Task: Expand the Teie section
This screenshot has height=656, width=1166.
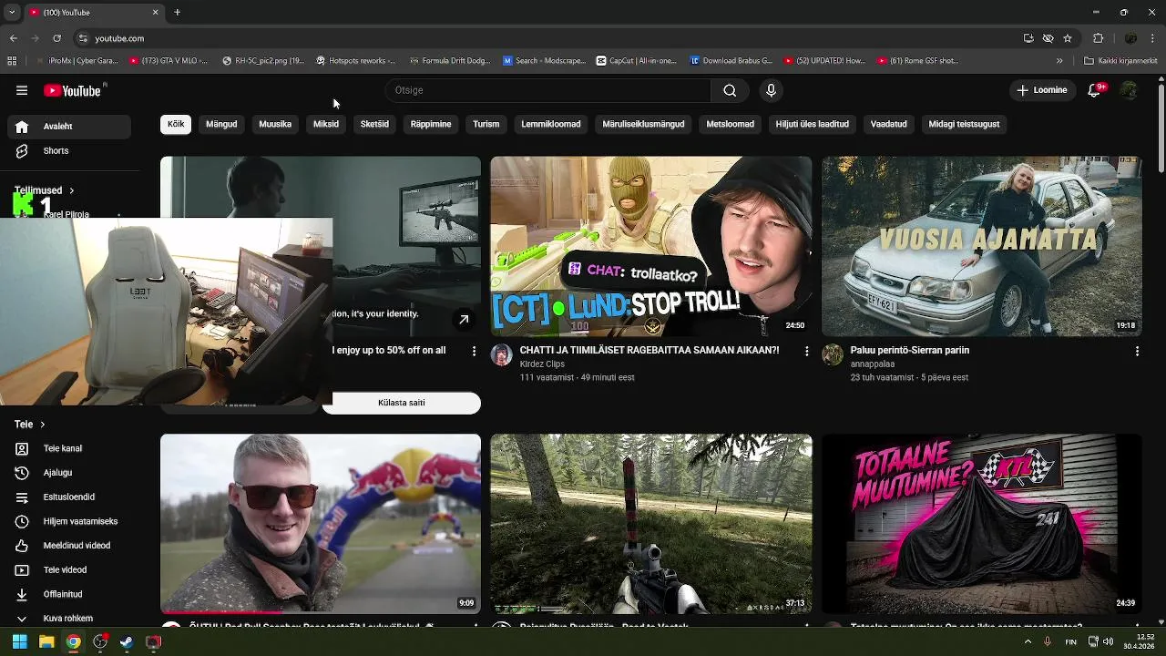Action: (29, 425)
